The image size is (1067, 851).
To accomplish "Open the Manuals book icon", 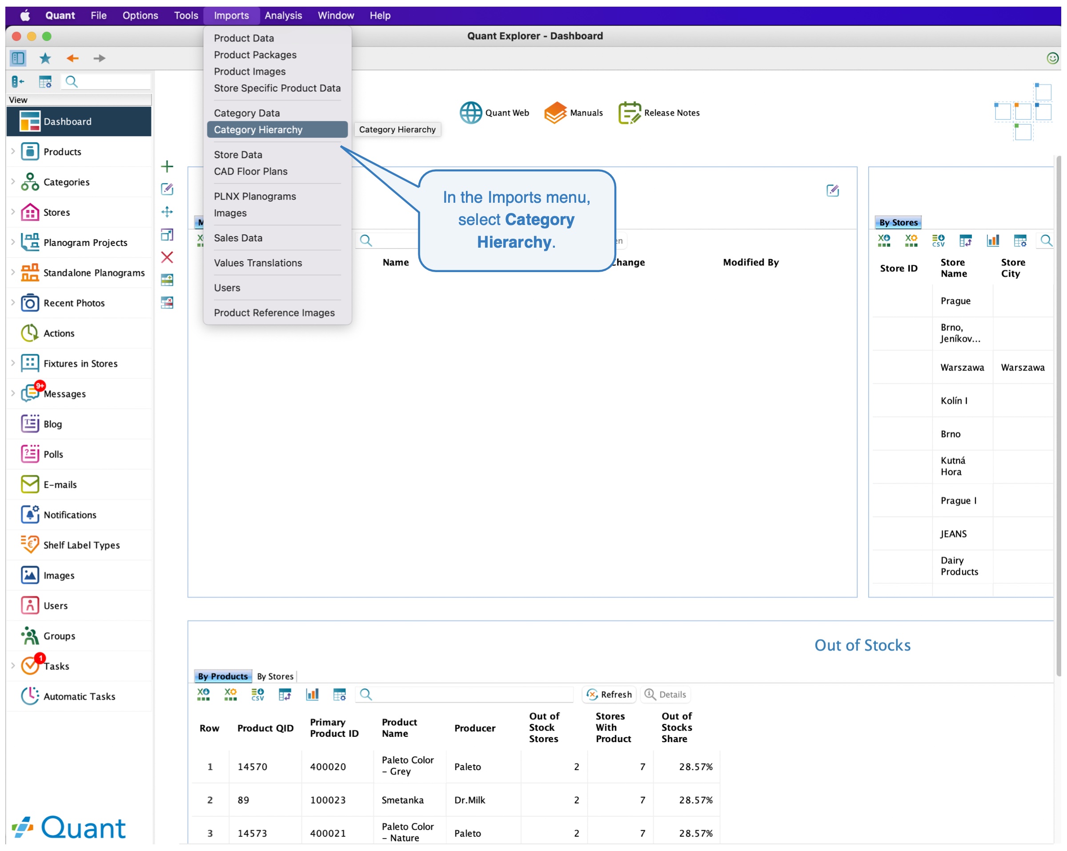I will 555,113.
